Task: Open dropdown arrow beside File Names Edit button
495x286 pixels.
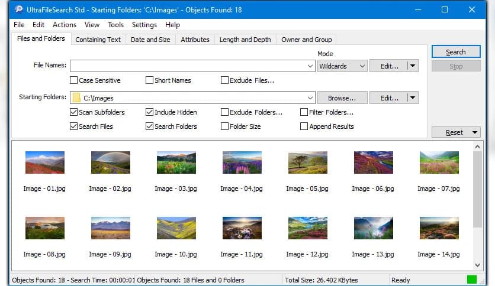Action: coord(413,66)
